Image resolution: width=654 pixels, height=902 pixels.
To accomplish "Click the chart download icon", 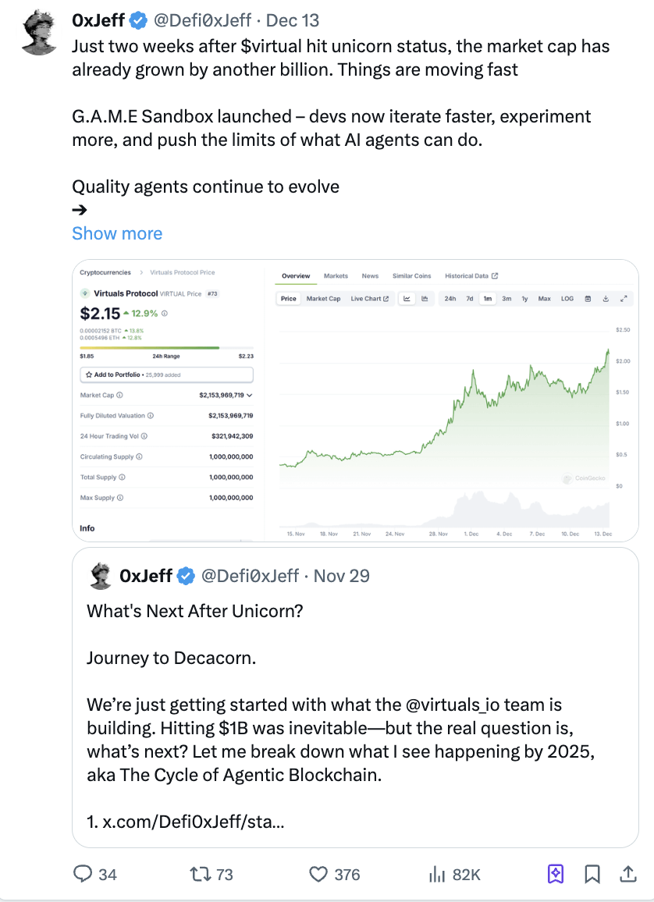I will tap(606, 299).
